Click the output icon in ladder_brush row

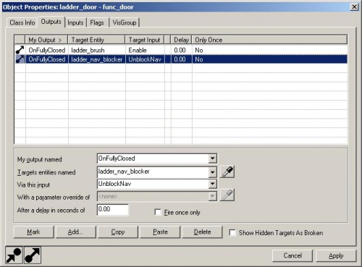pyautogui.click(x=20, y=50)
